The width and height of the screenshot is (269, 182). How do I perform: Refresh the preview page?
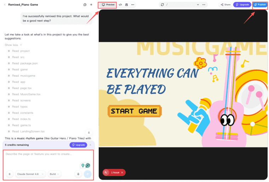tap(162, 5)
